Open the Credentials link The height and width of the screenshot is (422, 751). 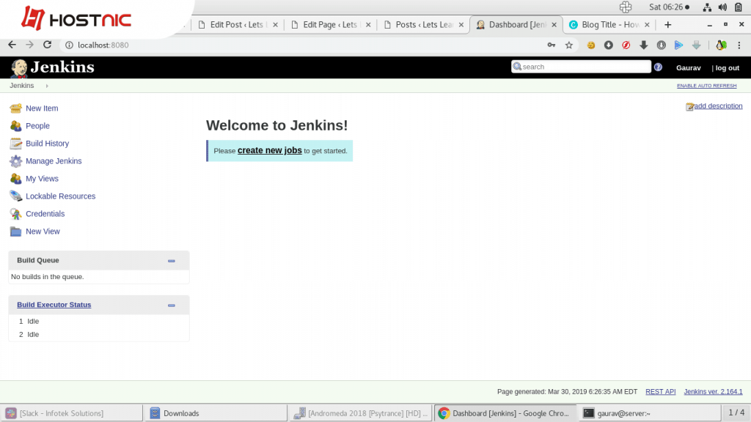click(45, 214)
